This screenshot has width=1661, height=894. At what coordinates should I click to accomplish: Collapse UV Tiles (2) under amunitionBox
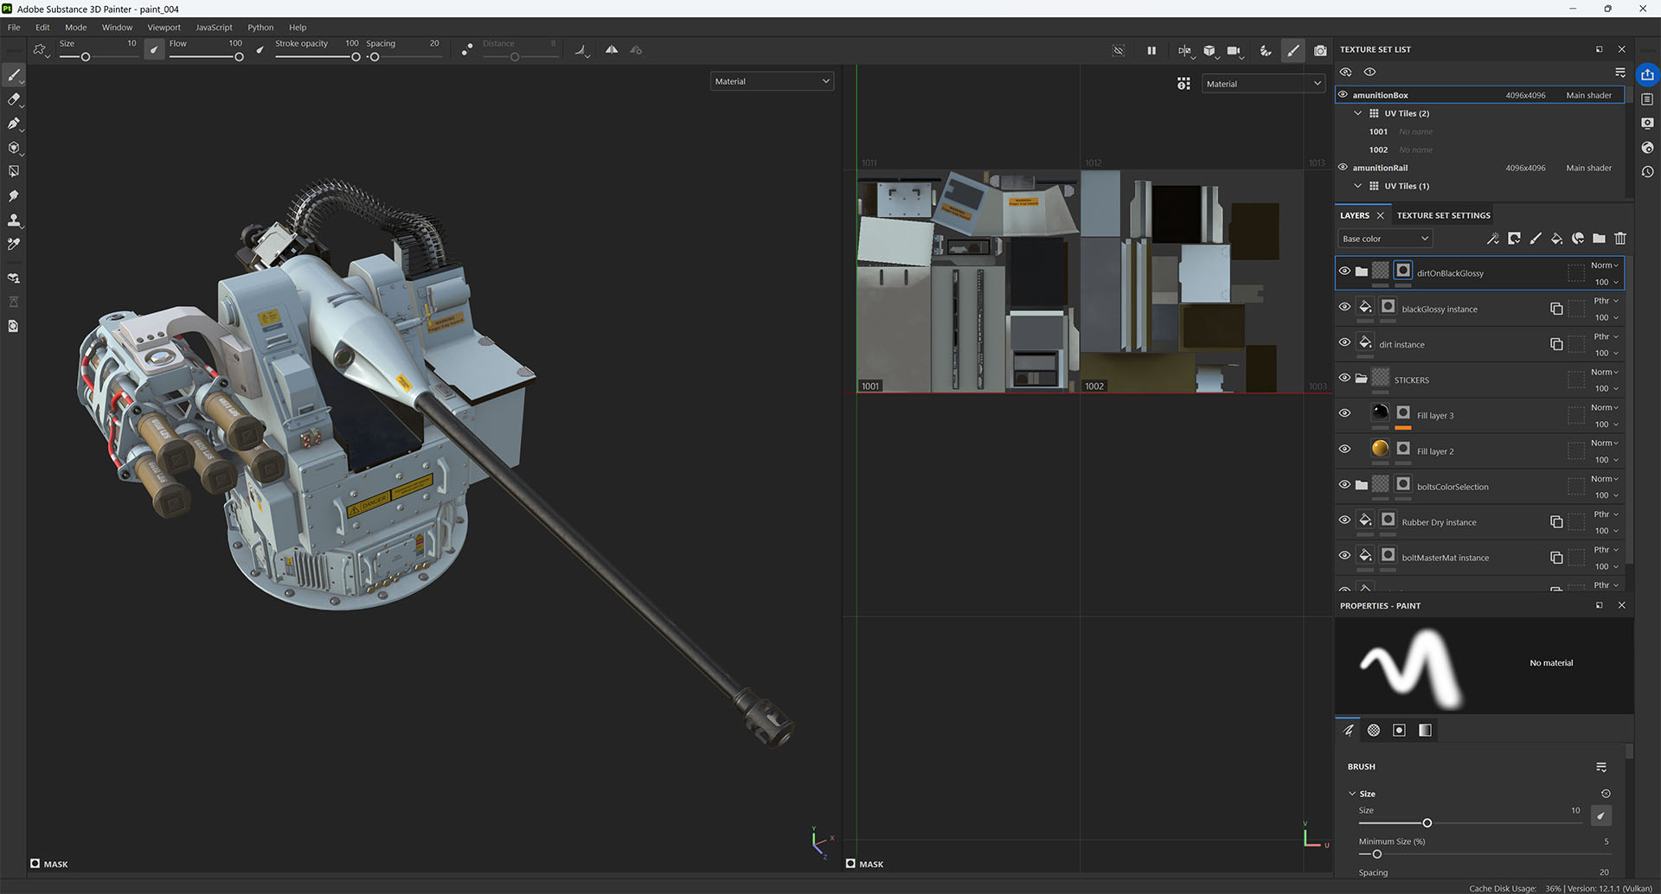click(x=1357, y=113)
